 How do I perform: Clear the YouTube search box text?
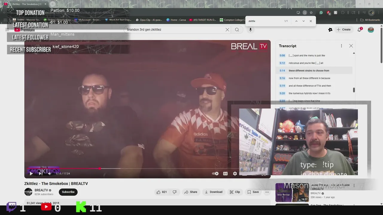[227, 30]
